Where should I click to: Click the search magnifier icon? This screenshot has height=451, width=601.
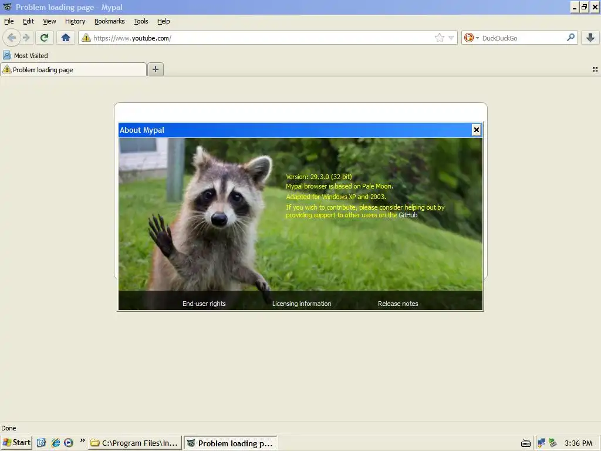click(570, 37)
